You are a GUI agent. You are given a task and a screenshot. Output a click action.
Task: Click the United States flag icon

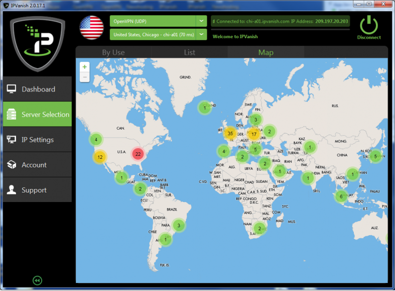tap(91, 27)
